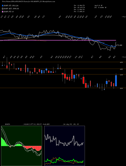Click the 458 resistance level label

click(x=121, y=62)
